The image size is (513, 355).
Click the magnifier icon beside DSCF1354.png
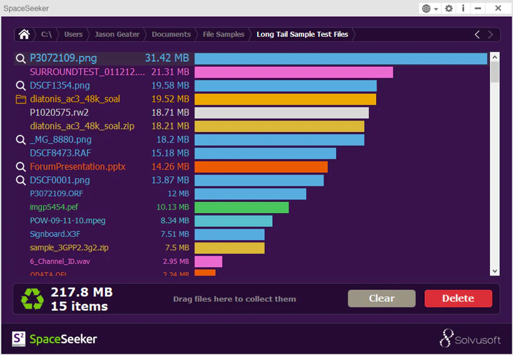(21, 86)
